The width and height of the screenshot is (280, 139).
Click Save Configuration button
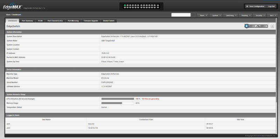pyautogui.click(x=255, y=6)
